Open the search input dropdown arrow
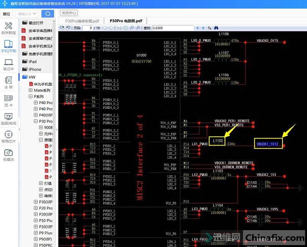The width and height of the screenshot is (307, 247). (35, 14)
